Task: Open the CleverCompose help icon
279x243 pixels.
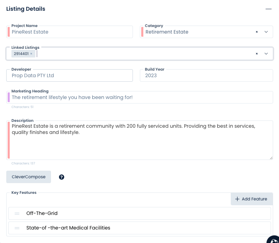Action: [x=61, y=177]
